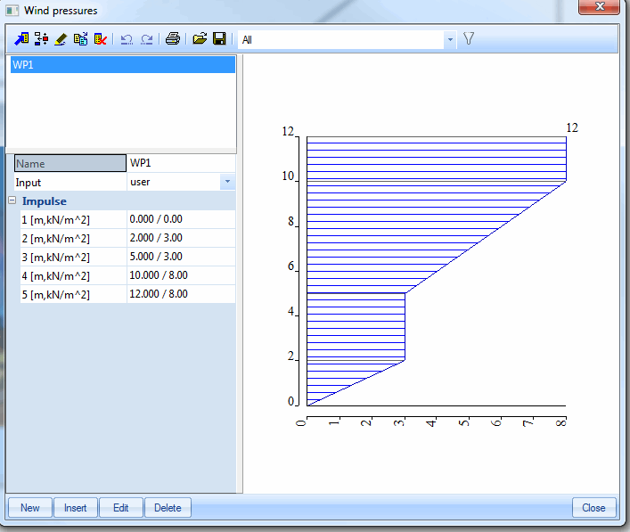Open the 'All' filter dropdown

(449, 40)
